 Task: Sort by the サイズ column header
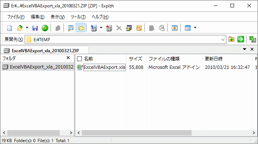pyautogui.click(x=136, y=59)
